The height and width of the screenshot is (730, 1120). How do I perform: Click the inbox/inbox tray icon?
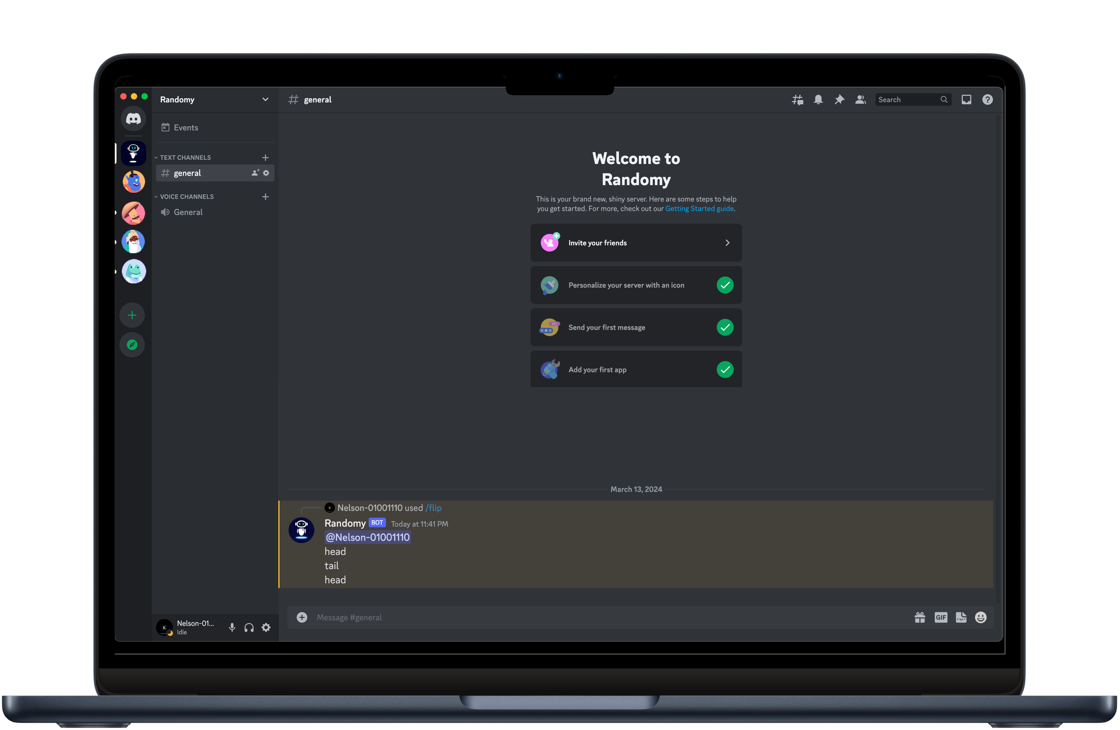967,99
